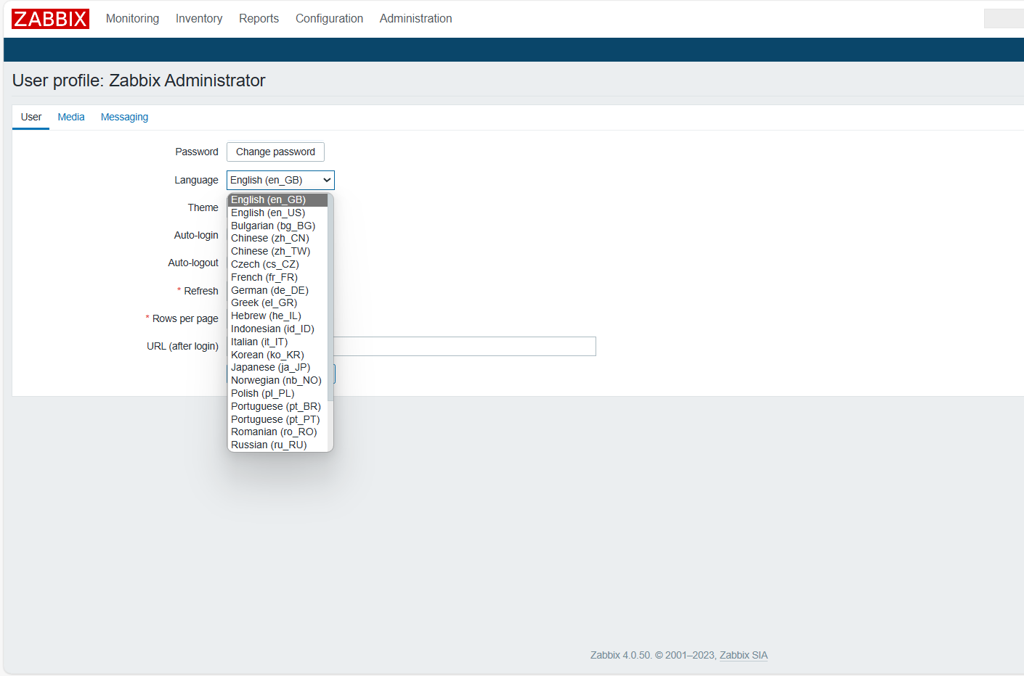1024x676 pixels.
Task: Open the Configuration menu
Action: click(x=329, y=19)
